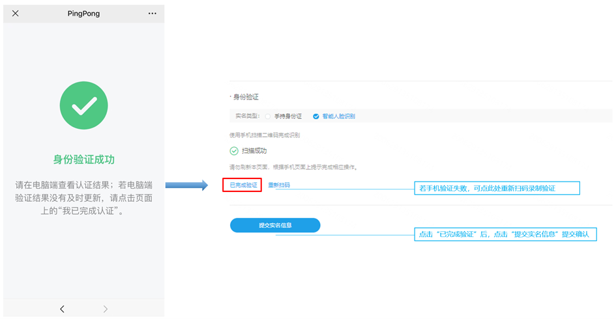This screenshot has height=319, width=616.
Task: Click the 扫描成功 status text
Action: coord(254,150)
